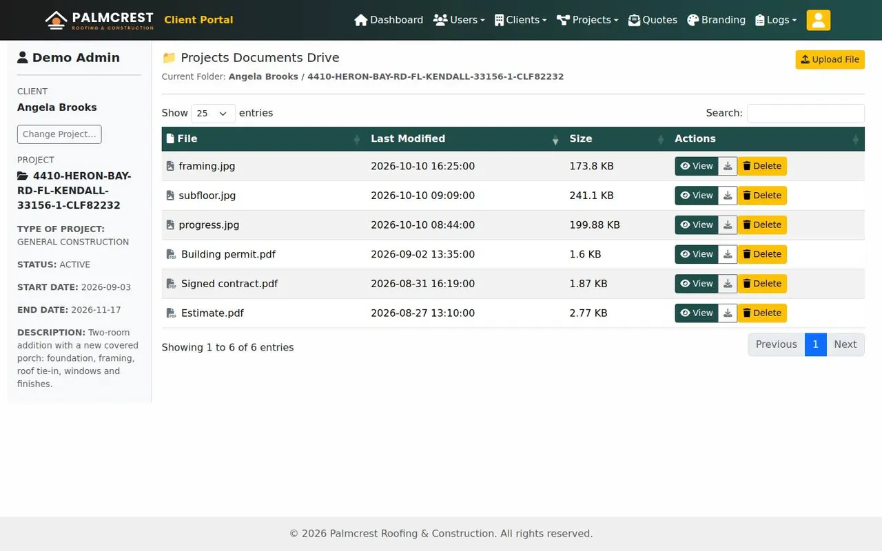Download the framing.jpg file
This screenshot has width=882, height=551.
(728, 166)
